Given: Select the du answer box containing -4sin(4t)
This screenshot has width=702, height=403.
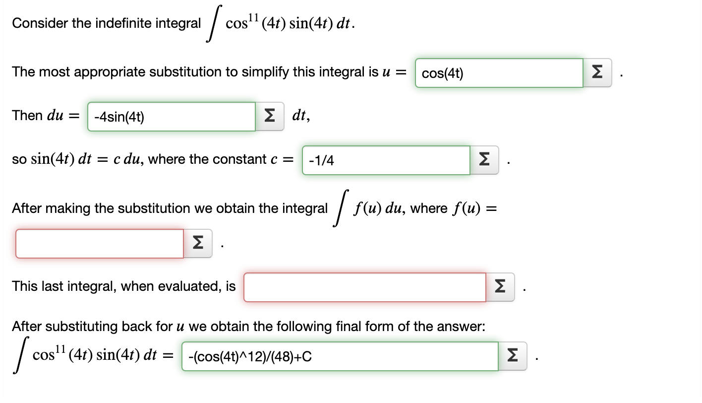Looking at the screenshot, I should [x=171, y=116].
